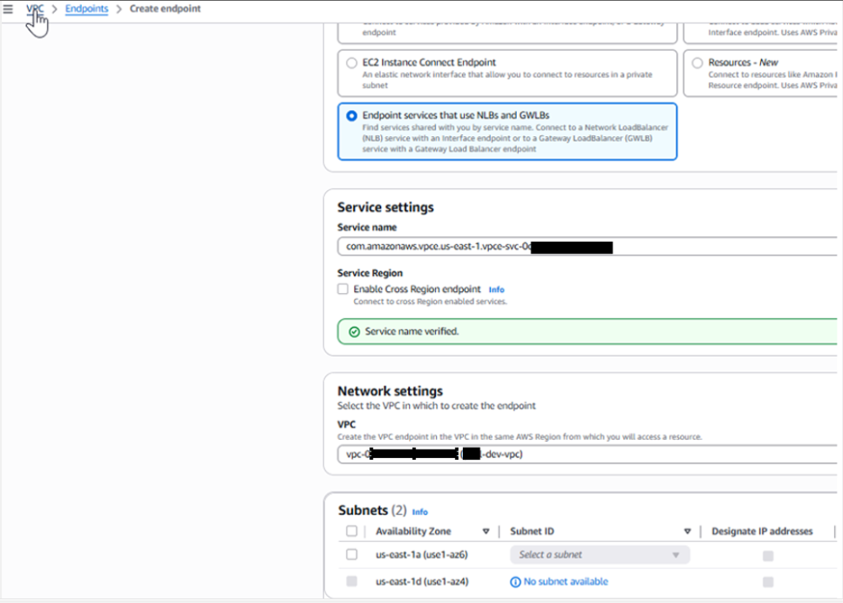Go to Endpoints breadcrumb link
The image size is (843, 603).
tap(86, 9)
